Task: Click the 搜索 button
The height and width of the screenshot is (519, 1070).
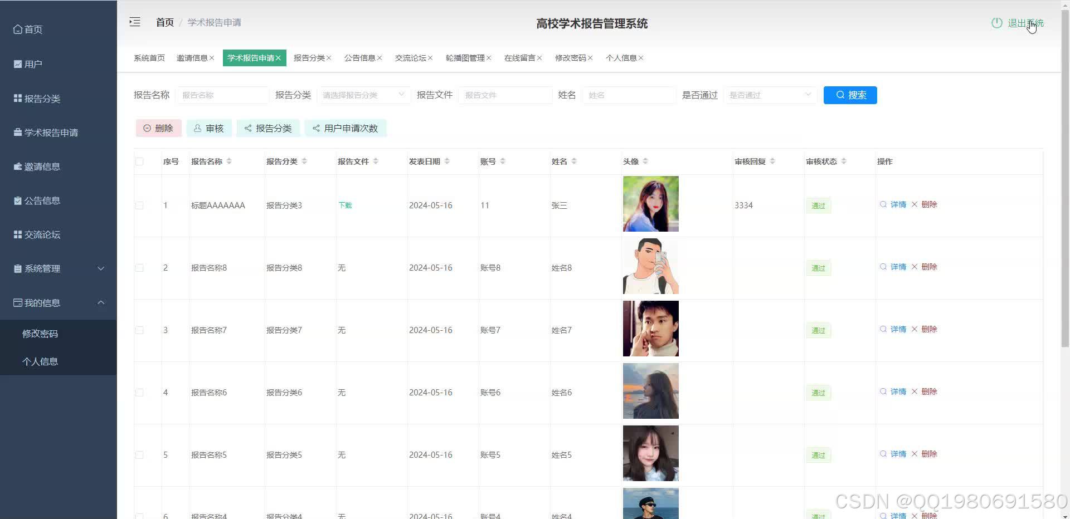Action: [x=849, y=95]
